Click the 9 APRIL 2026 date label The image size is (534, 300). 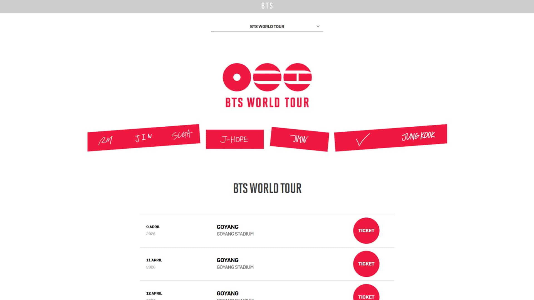[x=153, y=230]
